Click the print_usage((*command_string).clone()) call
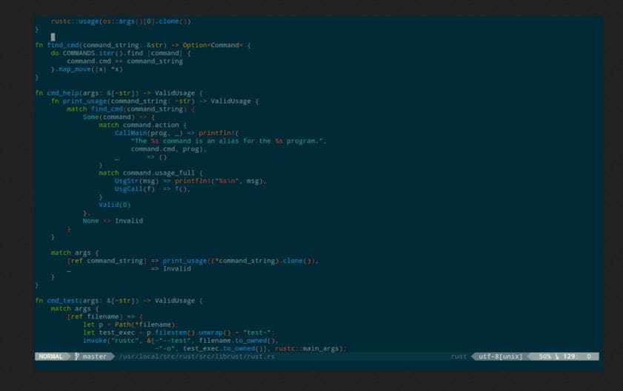The width and height of the screenshot is (623, 391). (x=239, y=261)
